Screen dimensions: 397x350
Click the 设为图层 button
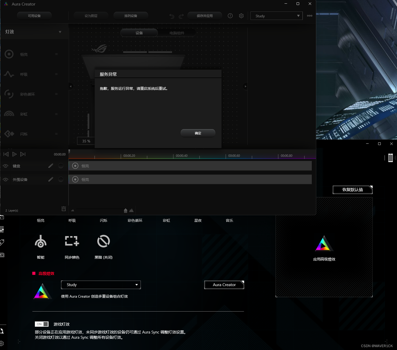pyautogui.click(x=91, y=16)
